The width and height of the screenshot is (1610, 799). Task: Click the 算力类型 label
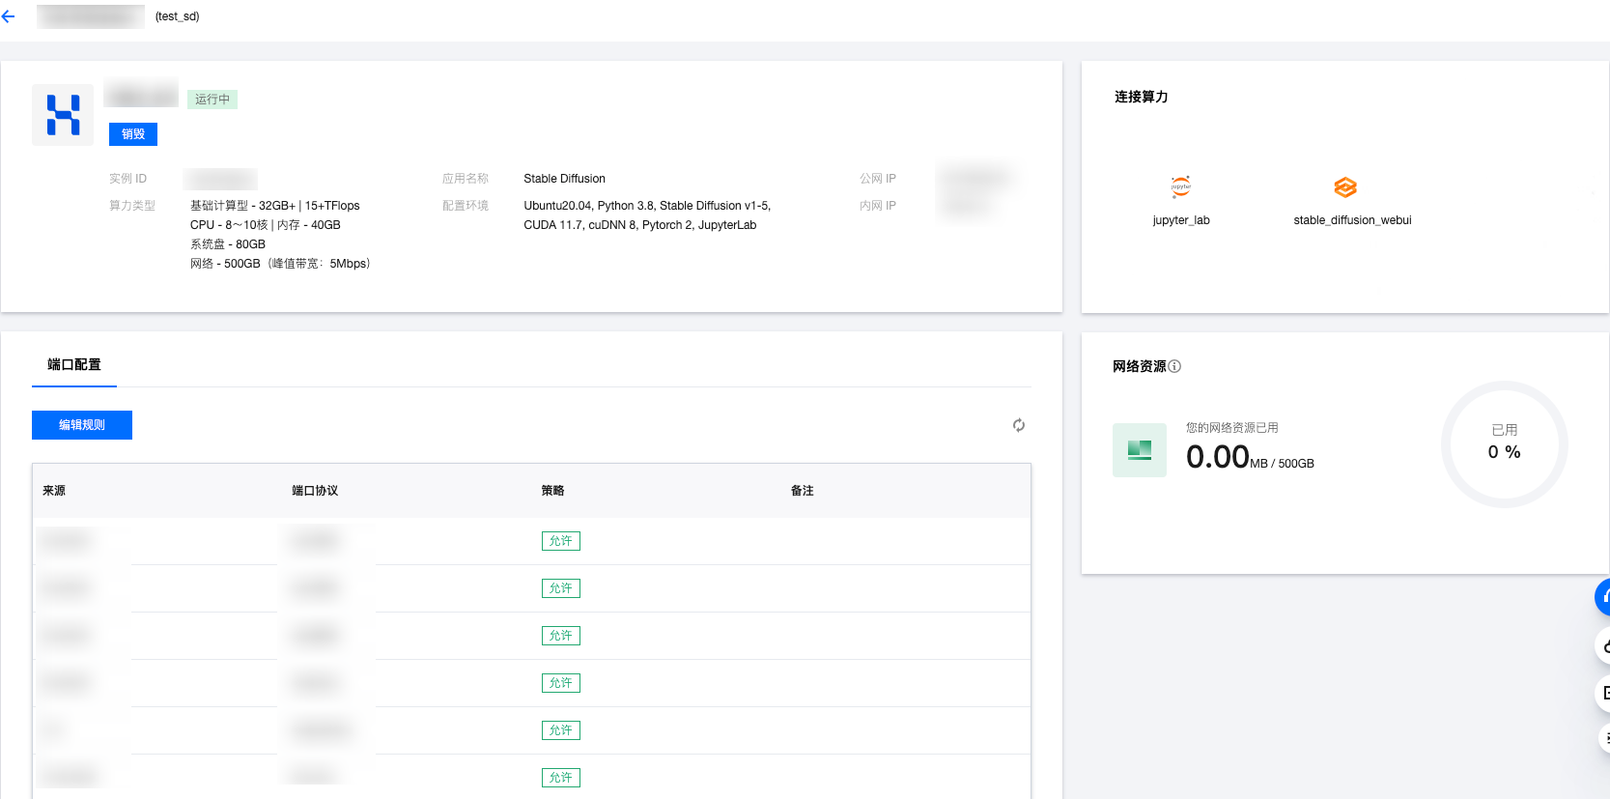pyautogui.click(x=132, y=206)
